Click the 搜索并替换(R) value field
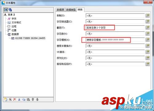The width and height of the screenshot is (154, 111). 115,46
